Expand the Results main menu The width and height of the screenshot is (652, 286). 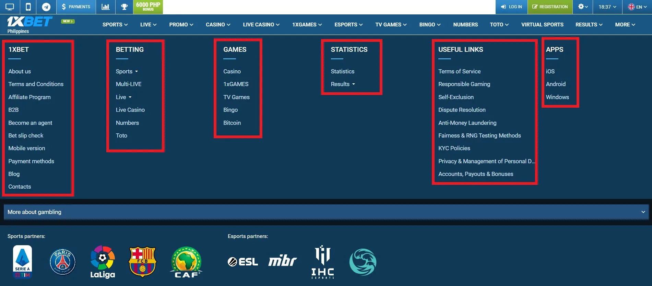[589, 25]
